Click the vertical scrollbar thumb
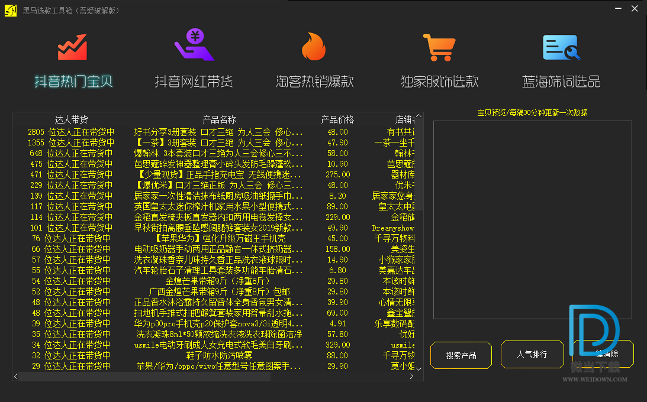 point(419,165)
